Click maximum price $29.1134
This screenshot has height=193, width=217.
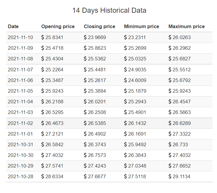pyautogui.click(x=179, y=177)
